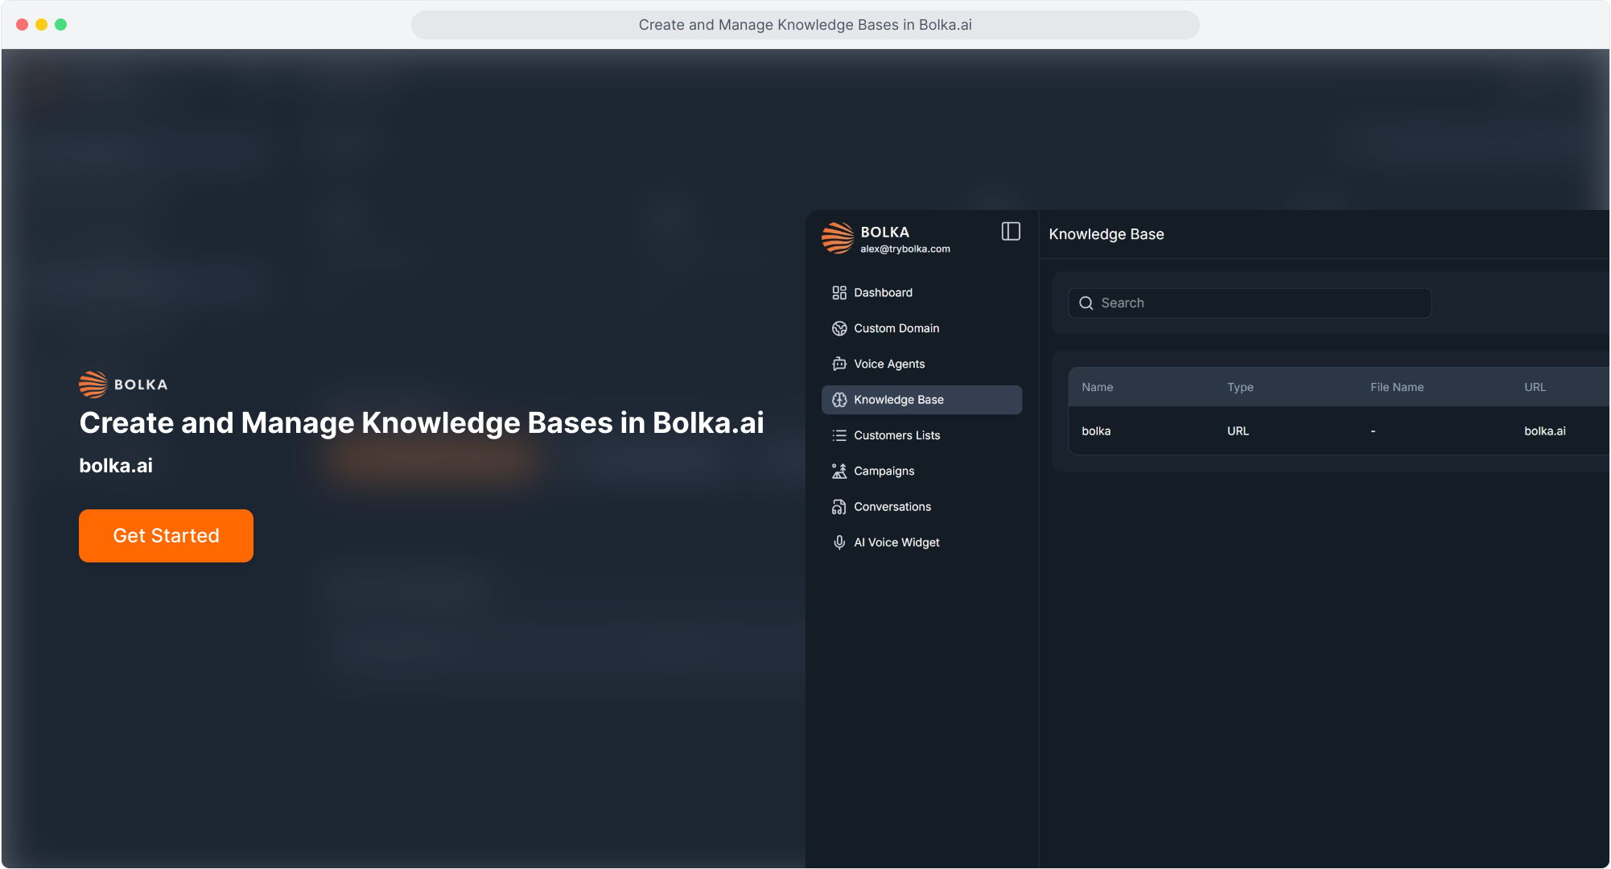Viewport: 1611px width, 869px height.
Task: Select the Campaigns icon
Action: [x=839, y=471]
